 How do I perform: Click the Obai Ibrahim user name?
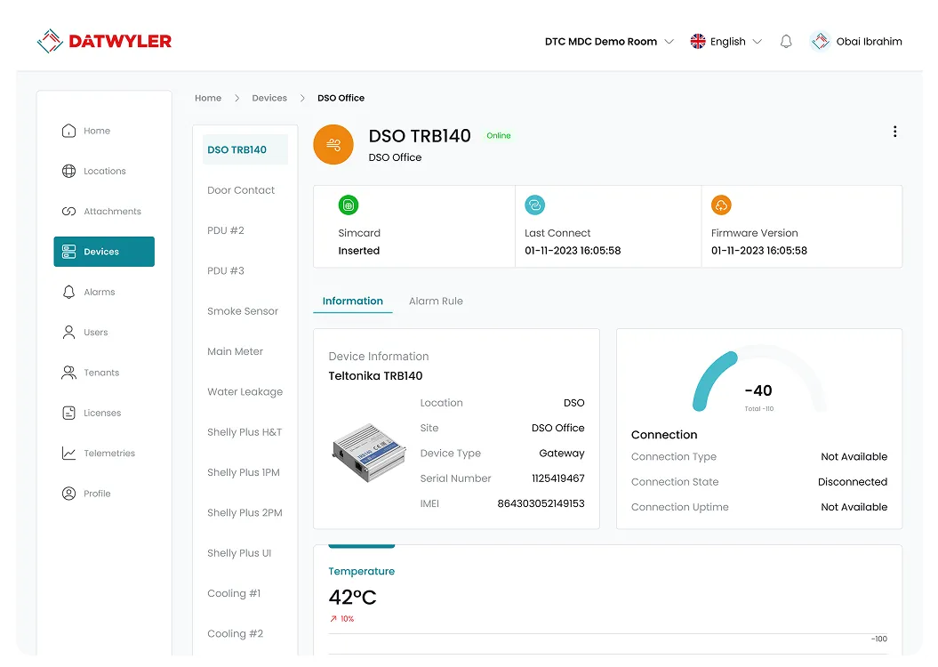tap(870, 41)
